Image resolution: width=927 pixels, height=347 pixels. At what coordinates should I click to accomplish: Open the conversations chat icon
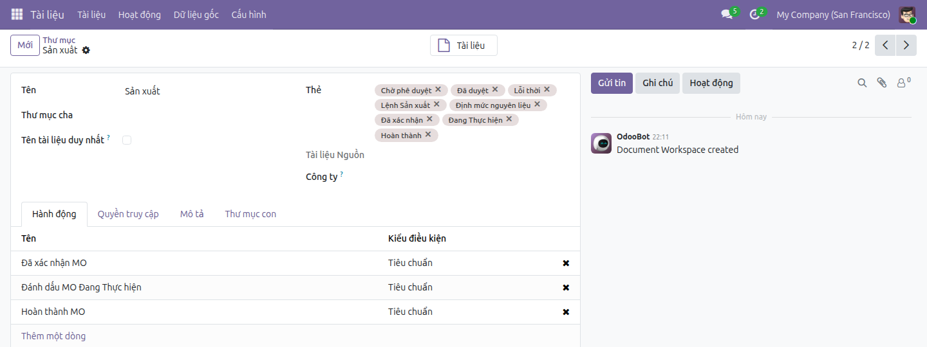click(x=727, y=14)
